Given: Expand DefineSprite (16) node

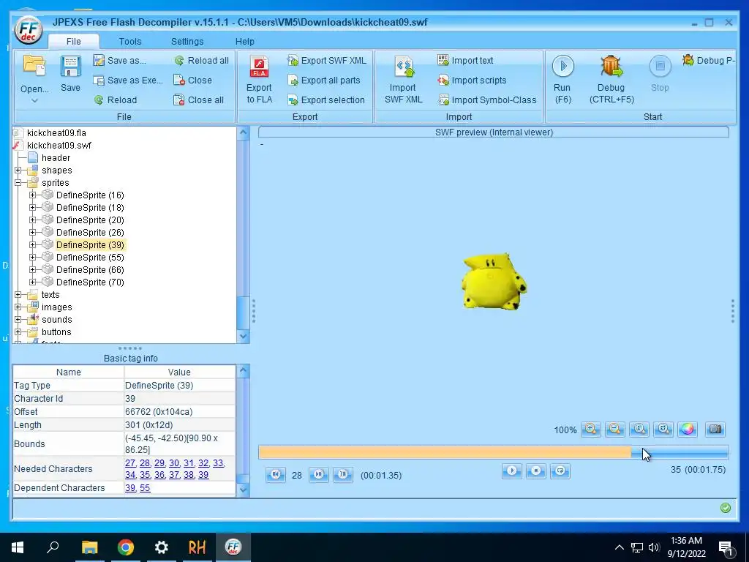Looking at the screenshot, I should click(x=32, y=195).
